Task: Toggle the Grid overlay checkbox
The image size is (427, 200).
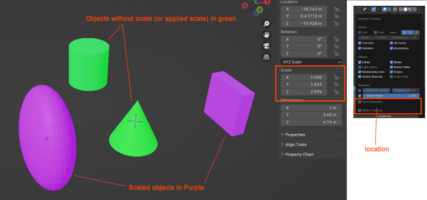Action: [360, 32]
